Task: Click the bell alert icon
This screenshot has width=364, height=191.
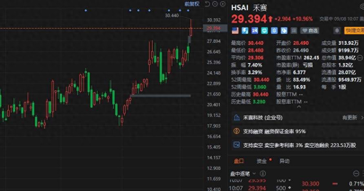Action: tap(337, 31)
